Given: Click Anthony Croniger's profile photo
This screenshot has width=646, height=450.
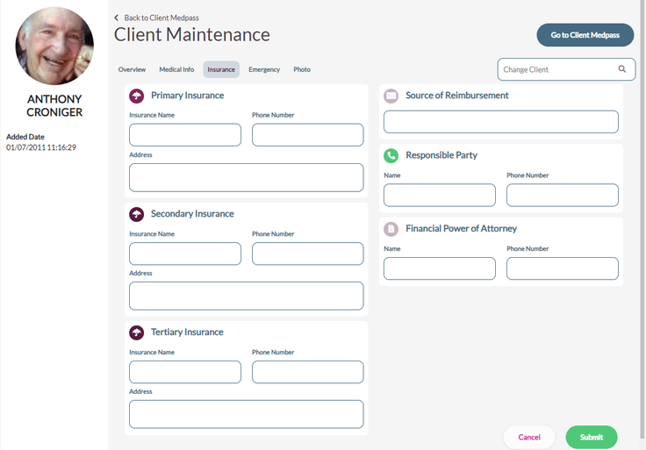Looking at the screenshot, I should click(x=54, y=46).
